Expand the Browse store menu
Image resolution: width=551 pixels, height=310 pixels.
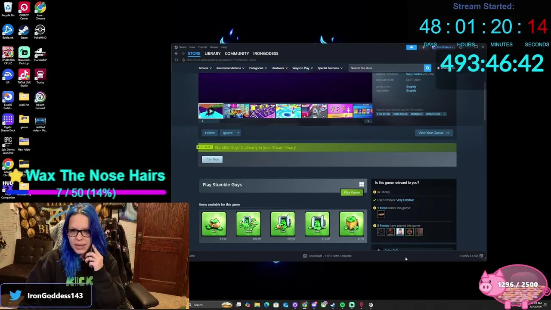click(x=204, y=68)
